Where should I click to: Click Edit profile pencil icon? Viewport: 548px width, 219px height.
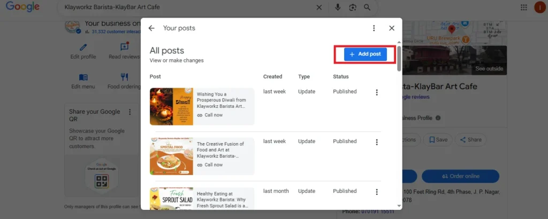pos(83,48)
